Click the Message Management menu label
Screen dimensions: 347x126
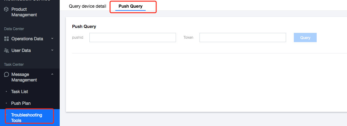click(24, 77)
